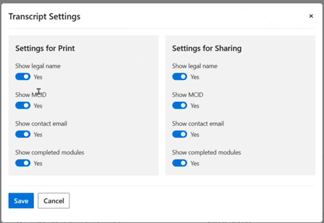
Task: Turn off Show contact email for Sharing
Action: [179, 134]
